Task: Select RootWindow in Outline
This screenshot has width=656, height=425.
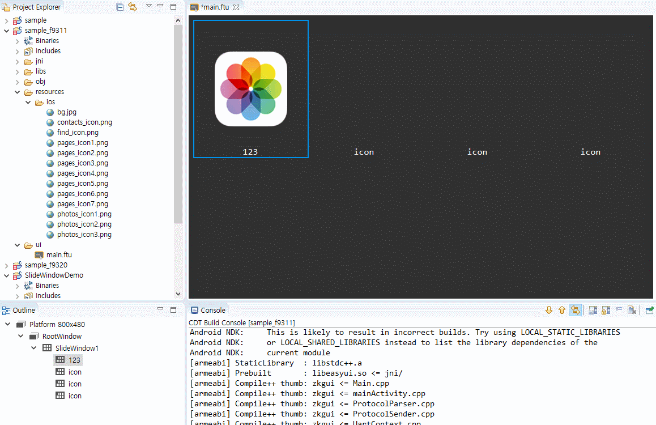Action: [x=62, y=337]
